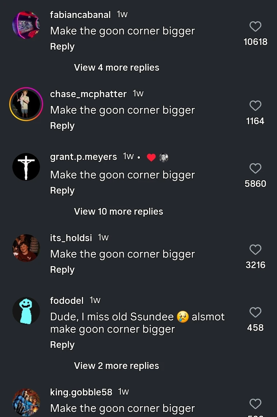The width and height of the screenshot is (277, 417).
Task: Reply to fabiancabanal's comment
Action: [62, 47]
